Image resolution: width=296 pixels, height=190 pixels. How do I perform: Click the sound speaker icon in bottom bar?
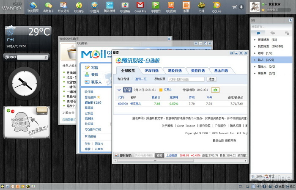click(x=258, y=187)
